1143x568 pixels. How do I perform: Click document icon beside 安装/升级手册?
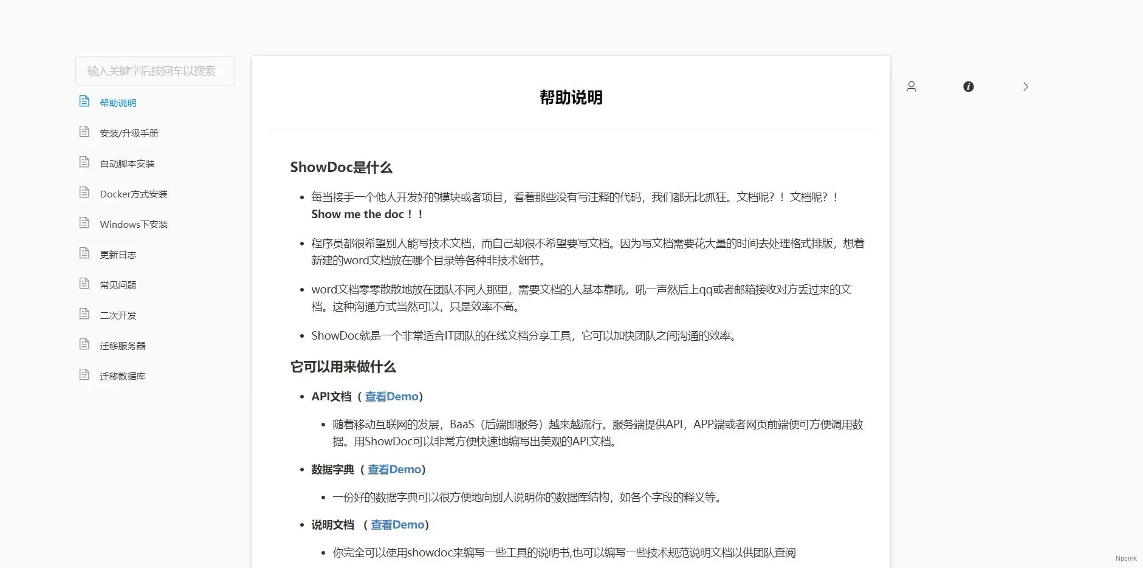[84, 132]
